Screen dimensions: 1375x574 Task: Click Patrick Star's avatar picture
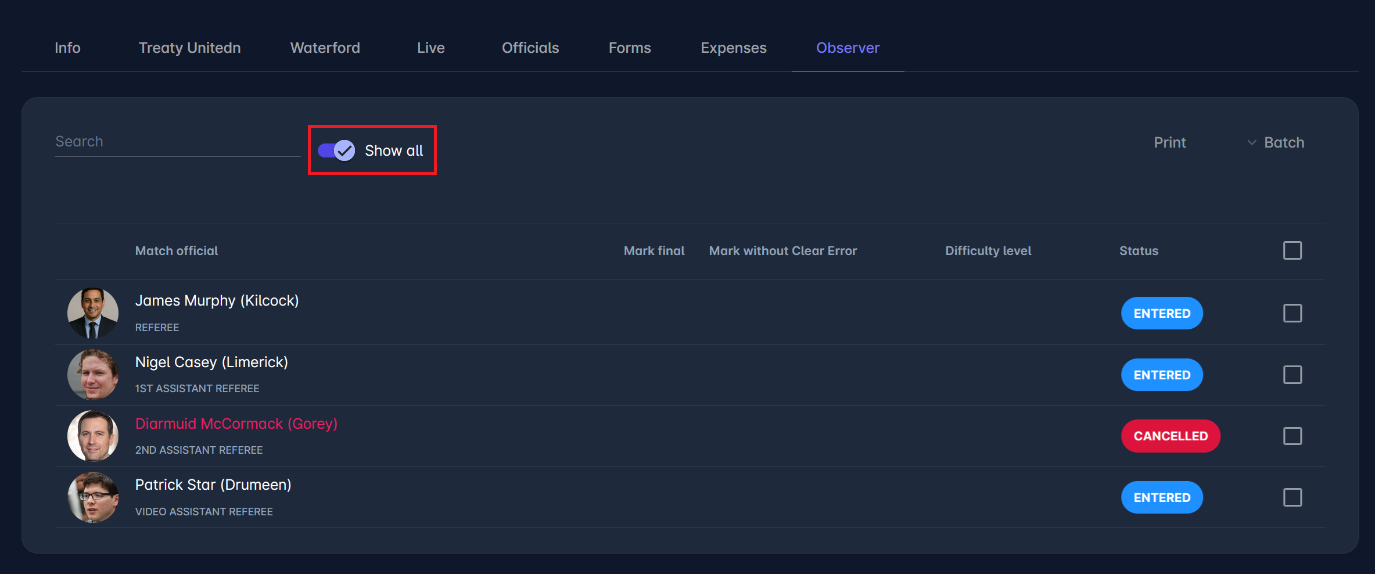click(x=93, y=497)
